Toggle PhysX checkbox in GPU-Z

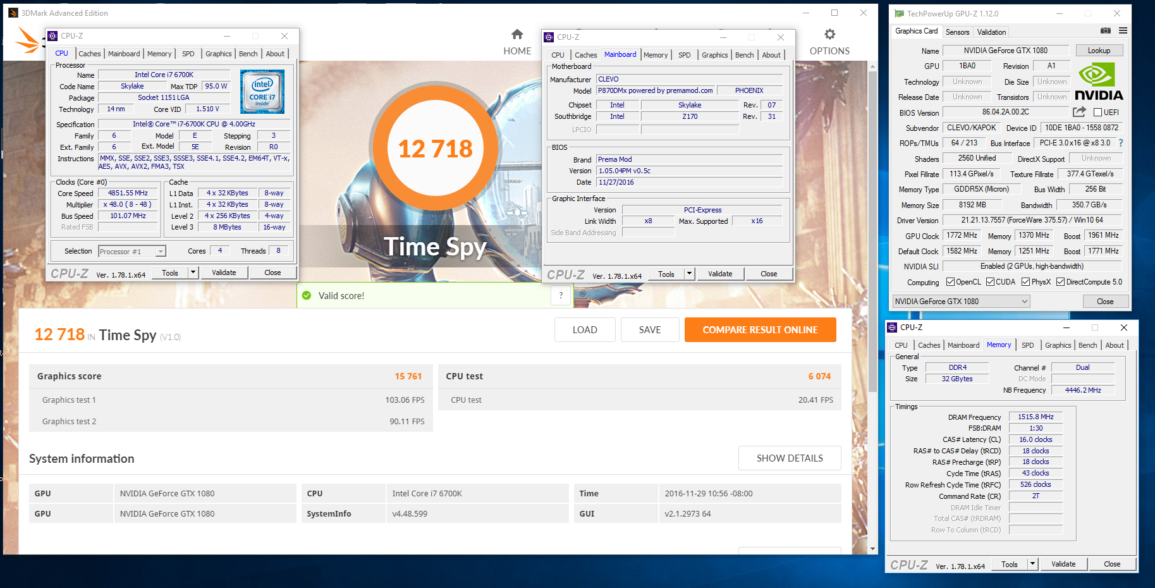(x=1025, y=282)
